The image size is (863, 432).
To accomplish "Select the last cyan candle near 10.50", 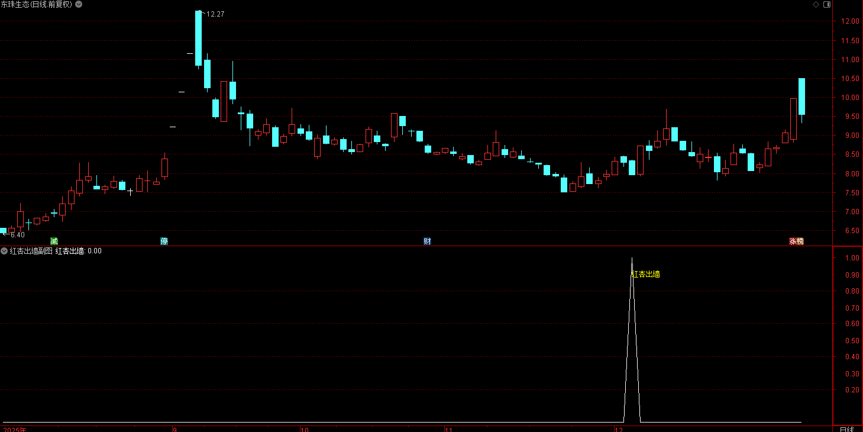I will [x=802, y=96].
